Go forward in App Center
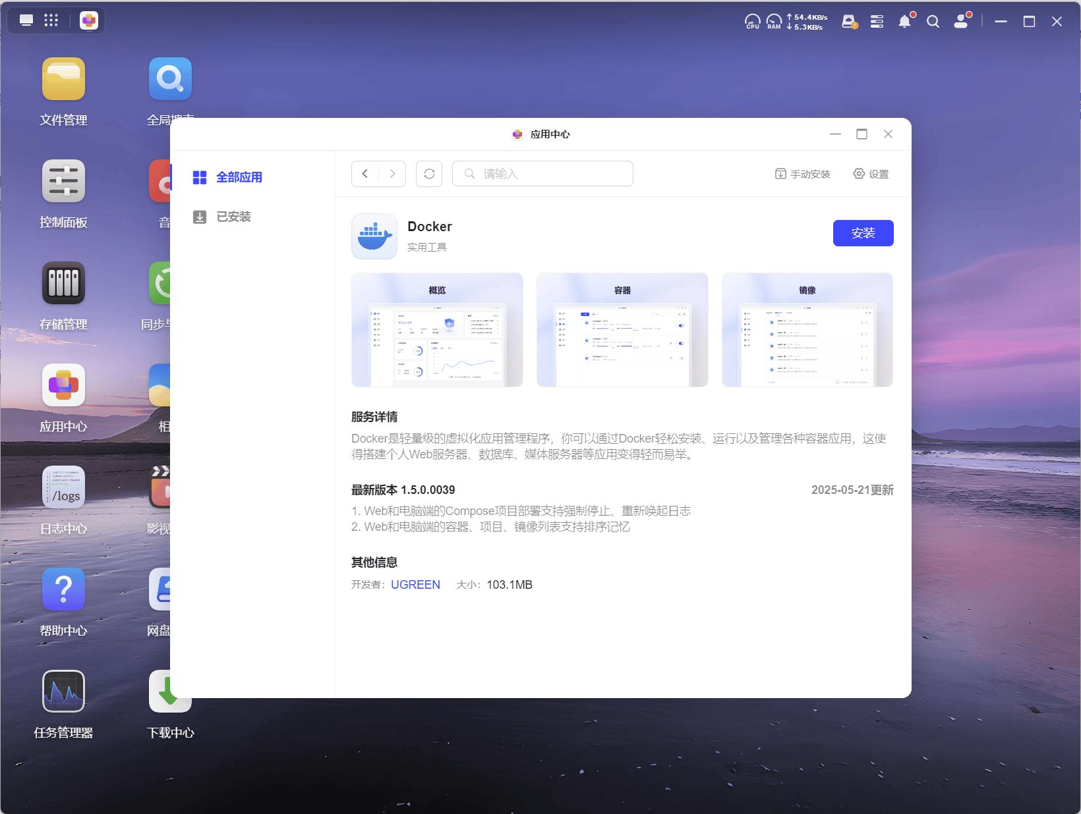1081x814 pixels. 392,174
